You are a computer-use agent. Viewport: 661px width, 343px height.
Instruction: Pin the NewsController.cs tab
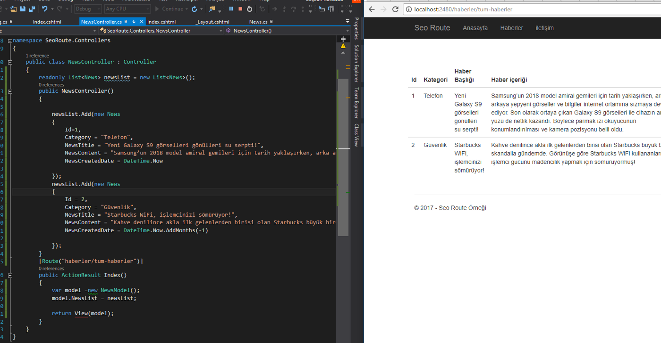(134, 22)
